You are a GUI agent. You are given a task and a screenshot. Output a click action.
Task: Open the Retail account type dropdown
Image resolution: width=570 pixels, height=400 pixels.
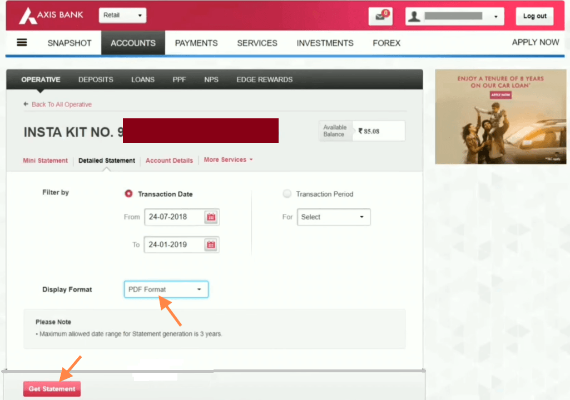[x=122, y=15]
